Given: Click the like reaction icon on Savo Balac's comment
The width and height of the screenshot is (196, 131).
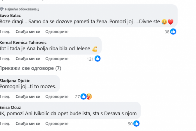Looking at the screenshot, I should [173, 32].
